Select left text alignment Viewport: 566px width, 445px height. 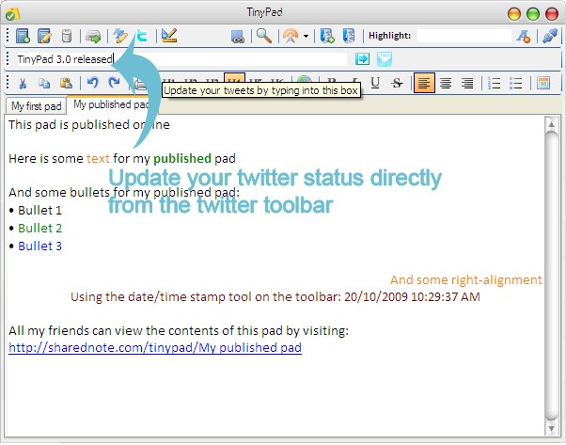(424, 83)
